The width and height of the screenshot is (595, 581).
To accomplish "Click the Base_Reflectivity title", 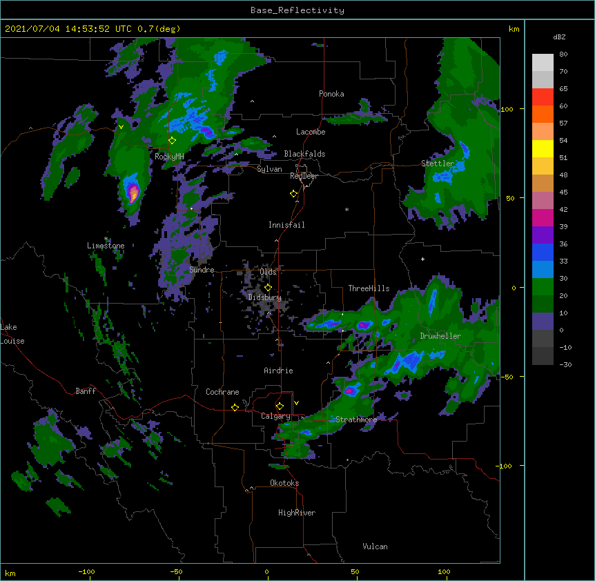I will [297, 10].
